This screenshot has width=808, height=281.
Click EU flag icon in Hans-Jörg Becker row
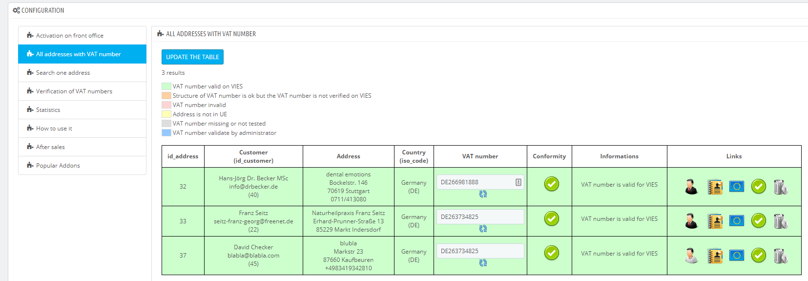pos(737,186)
